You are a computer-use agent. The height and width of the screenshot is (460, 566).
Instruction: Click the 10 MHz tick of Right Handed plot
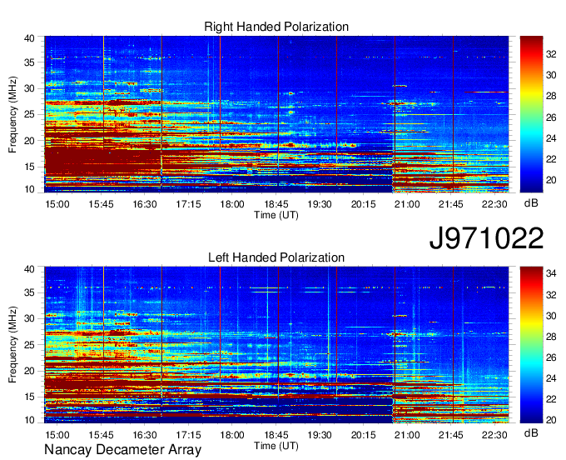click(x=29, y=189)
